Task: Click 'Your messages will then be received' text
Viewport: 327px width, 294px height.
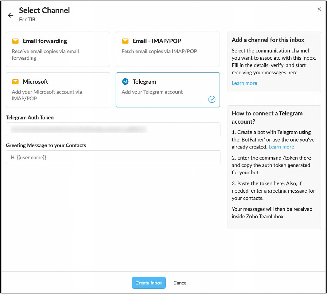Action: point(272,213)
